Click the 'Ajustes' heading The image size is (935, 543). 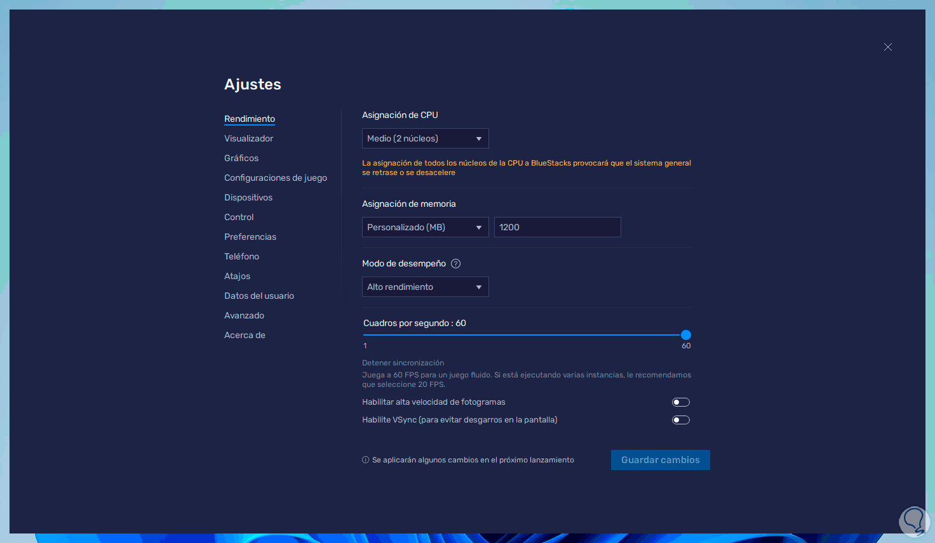point(253,84)
